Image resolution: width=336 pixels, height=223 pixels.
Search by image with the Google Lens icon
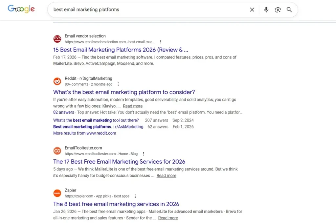pyautogui.click(x=278, y=10)
